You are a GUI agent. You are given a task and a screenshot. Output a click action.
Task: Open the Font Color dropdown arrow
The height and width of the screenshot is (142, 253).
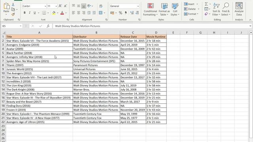66,13
